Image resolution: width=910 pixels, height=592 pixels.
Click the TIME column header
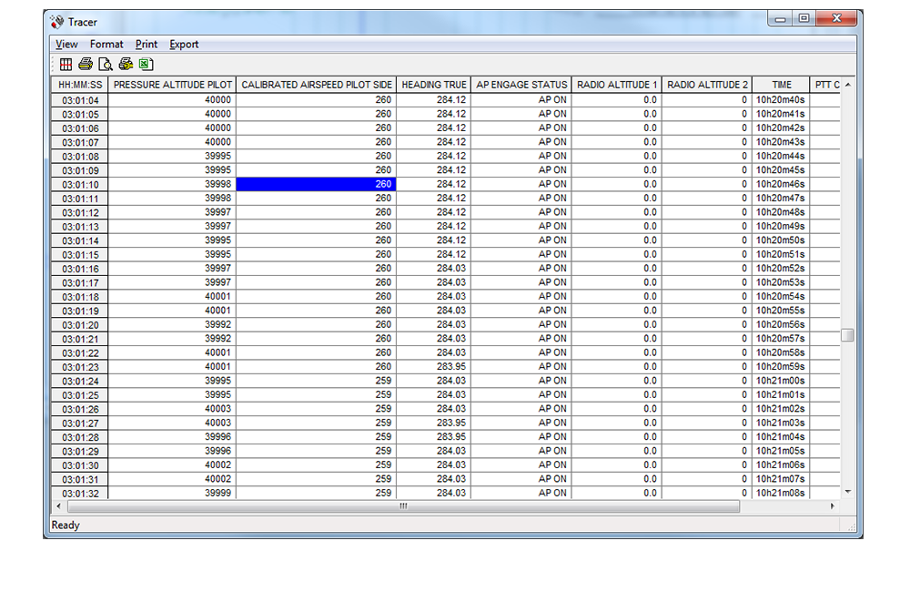[x=781, y=85]
